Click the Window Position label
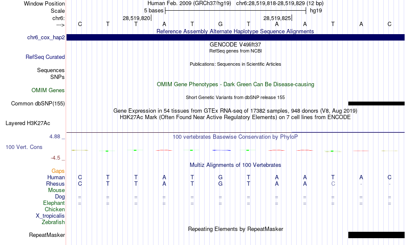The width and height of the screenshot is (405, 245). (x=44, y=3)
